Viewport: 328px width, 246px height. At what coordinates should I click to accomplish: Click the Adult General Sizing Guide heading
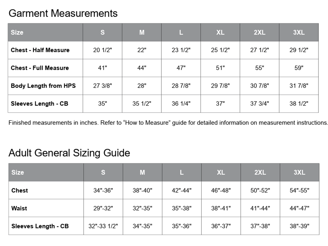(69, 153)
